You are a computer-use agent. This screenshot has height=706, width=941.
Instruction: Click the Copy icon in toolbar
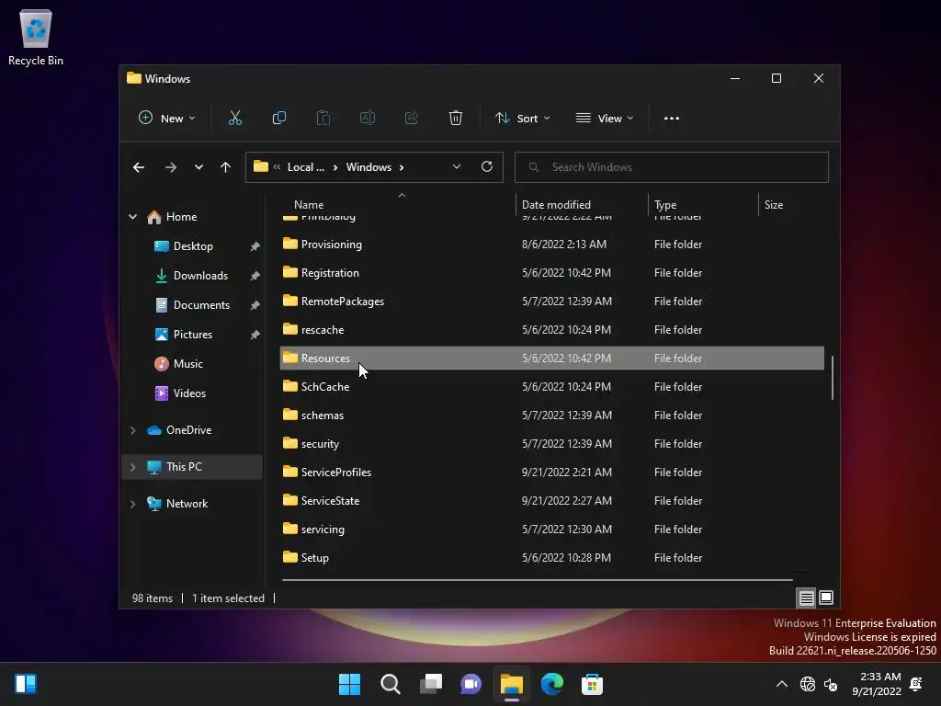279,119
